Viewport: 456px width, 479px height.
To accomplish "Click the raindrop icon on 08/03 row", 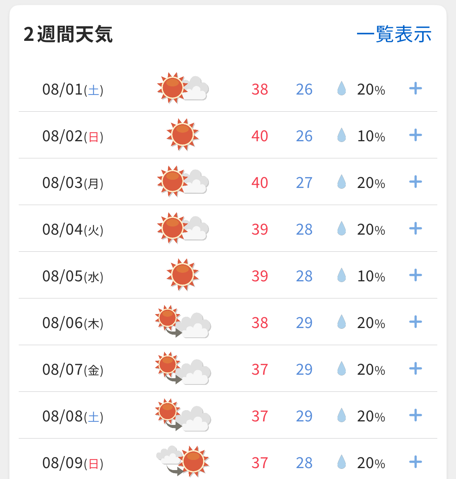I will [x=341, y=182].
